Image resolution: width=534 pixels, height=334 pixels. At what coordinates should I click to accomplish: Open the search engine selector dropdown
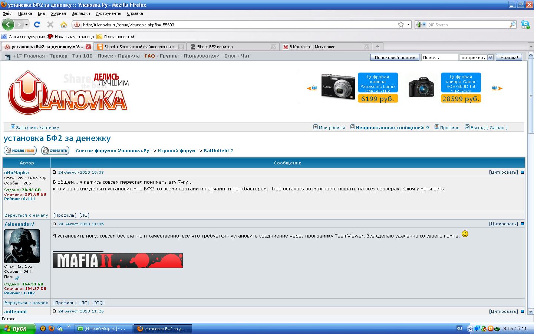pos(424,24)
